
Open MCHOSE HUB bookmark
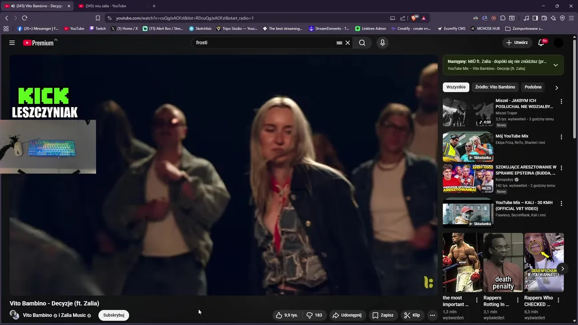[x=485, y=28]
